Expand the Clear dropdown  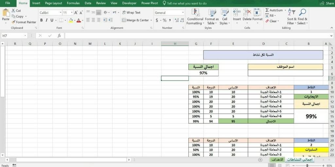click(278, 21)
